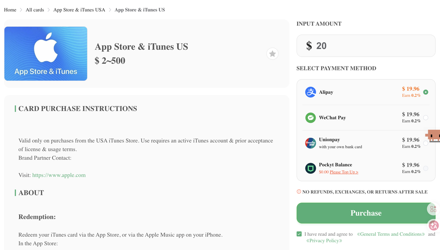Click WeChat Pay label text
Screen dimensions: 440x250
(332, 118)
